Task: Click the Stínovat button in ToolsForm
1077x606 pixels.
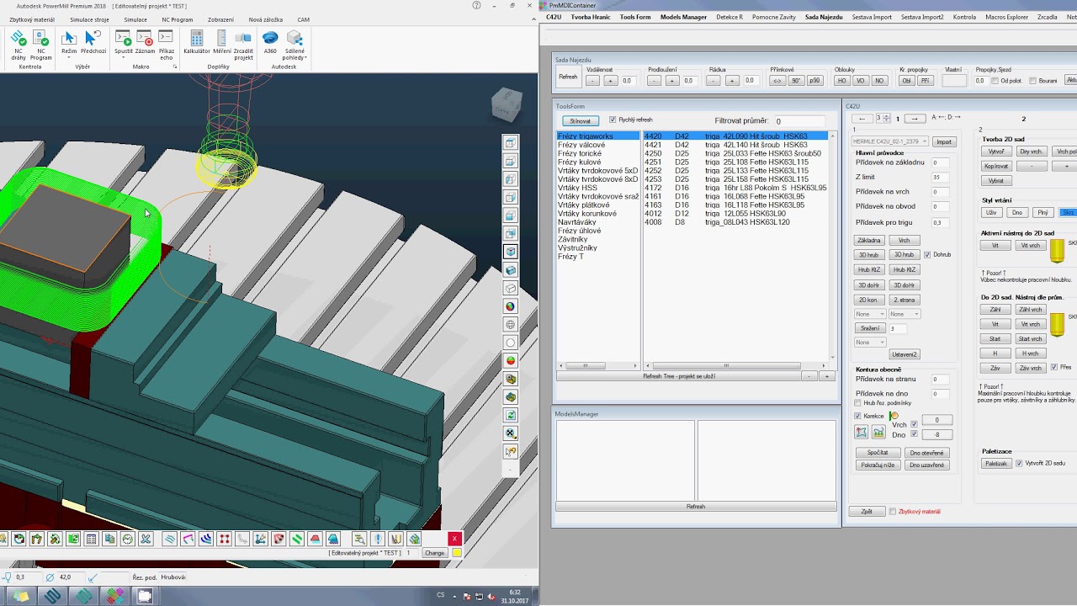Action: (x=581, y=121)
